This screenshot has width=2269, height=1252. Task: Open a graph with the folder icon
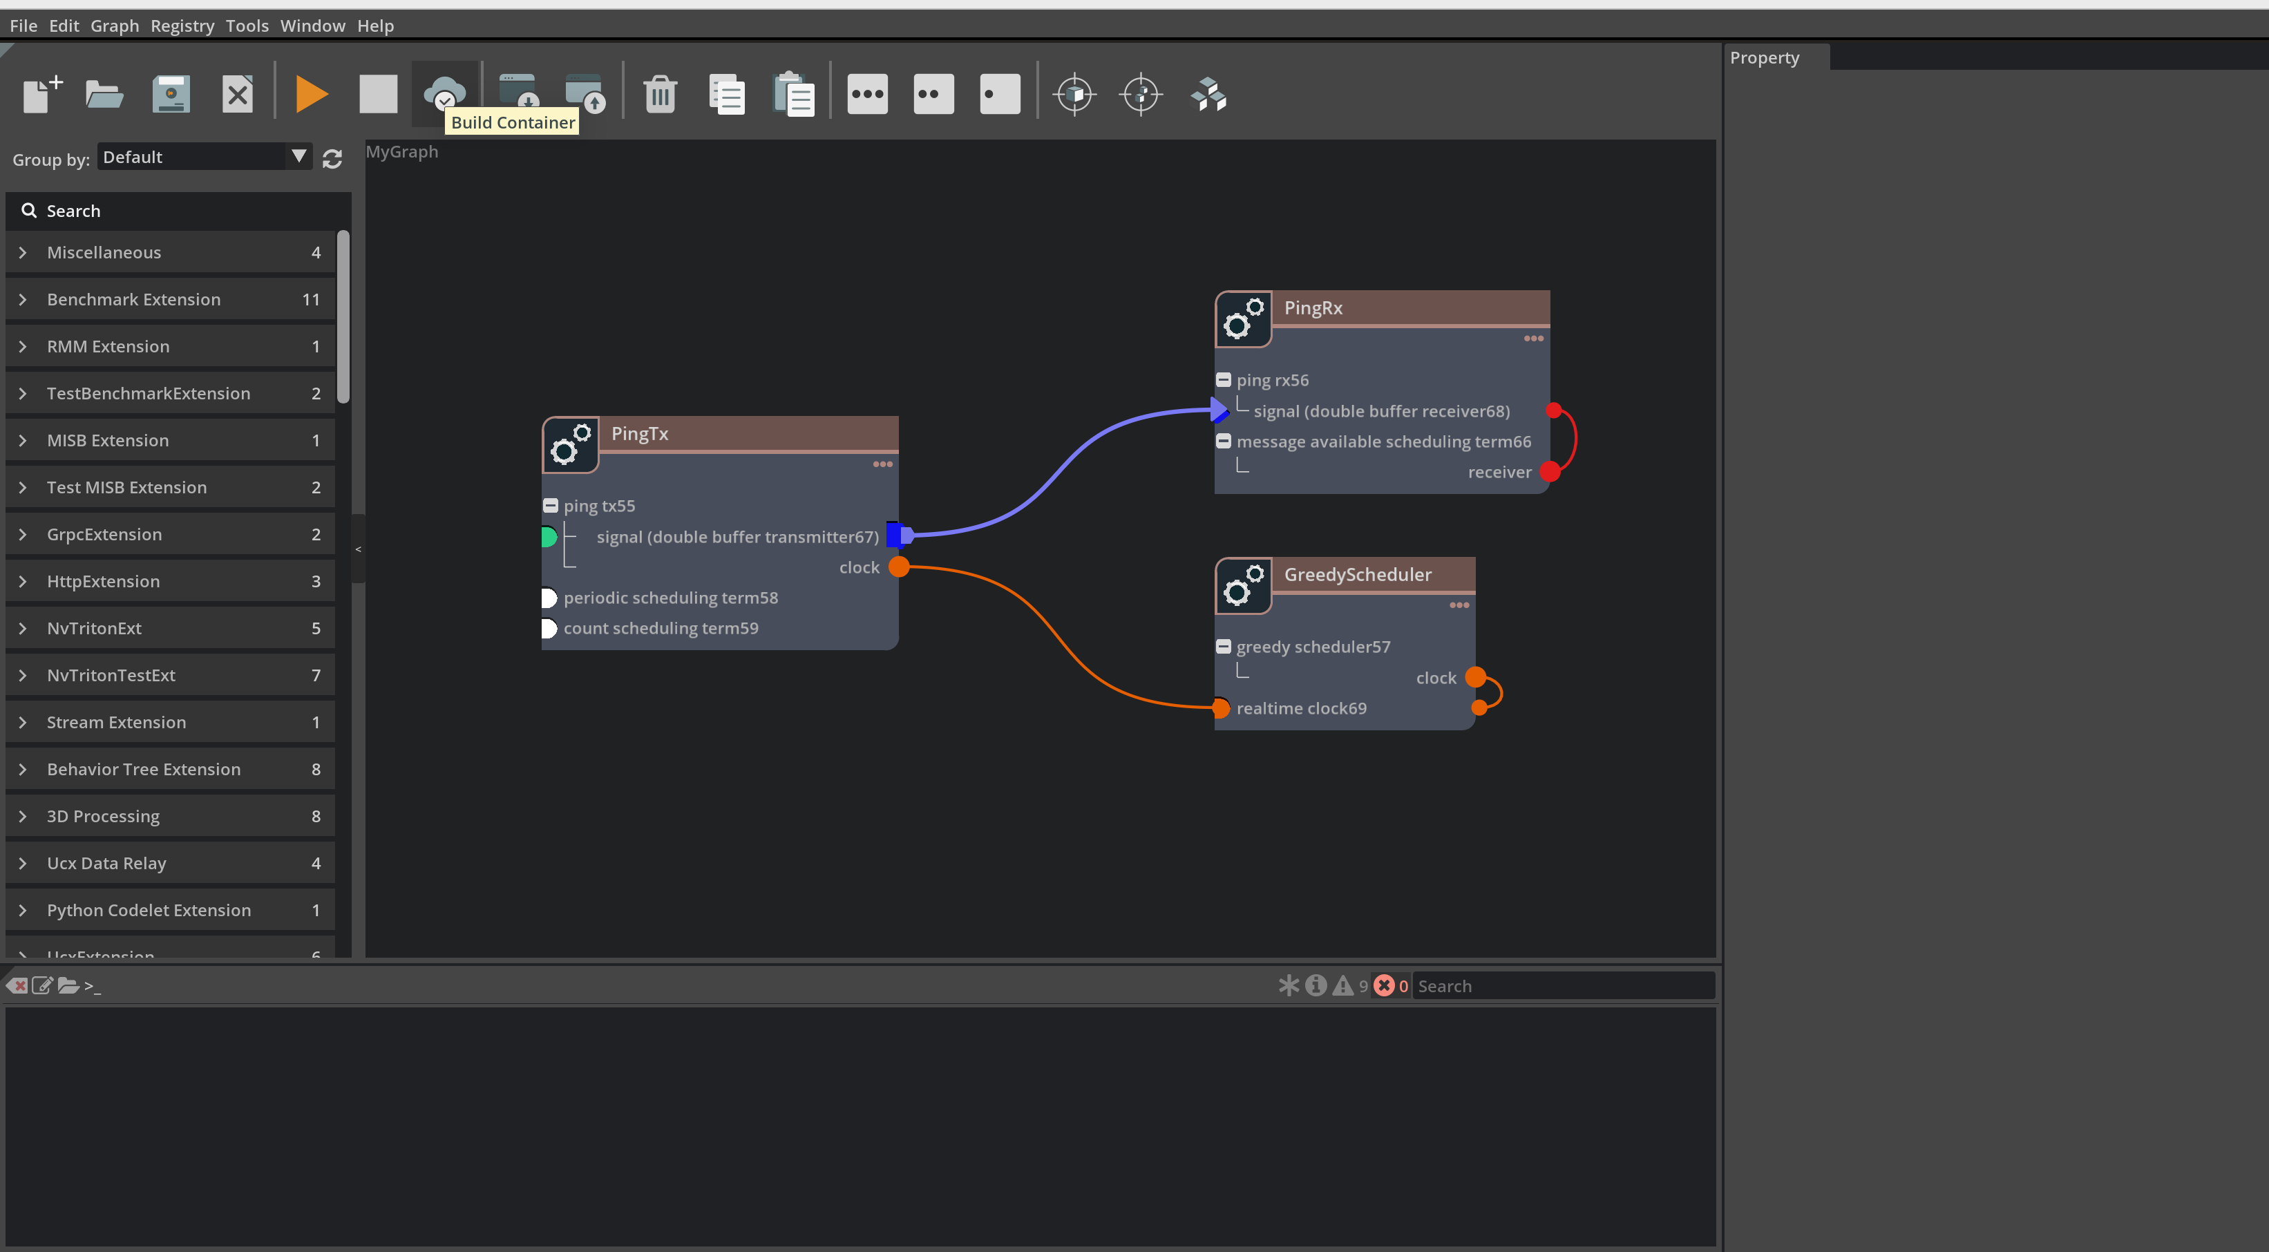[x=104, y=93]
